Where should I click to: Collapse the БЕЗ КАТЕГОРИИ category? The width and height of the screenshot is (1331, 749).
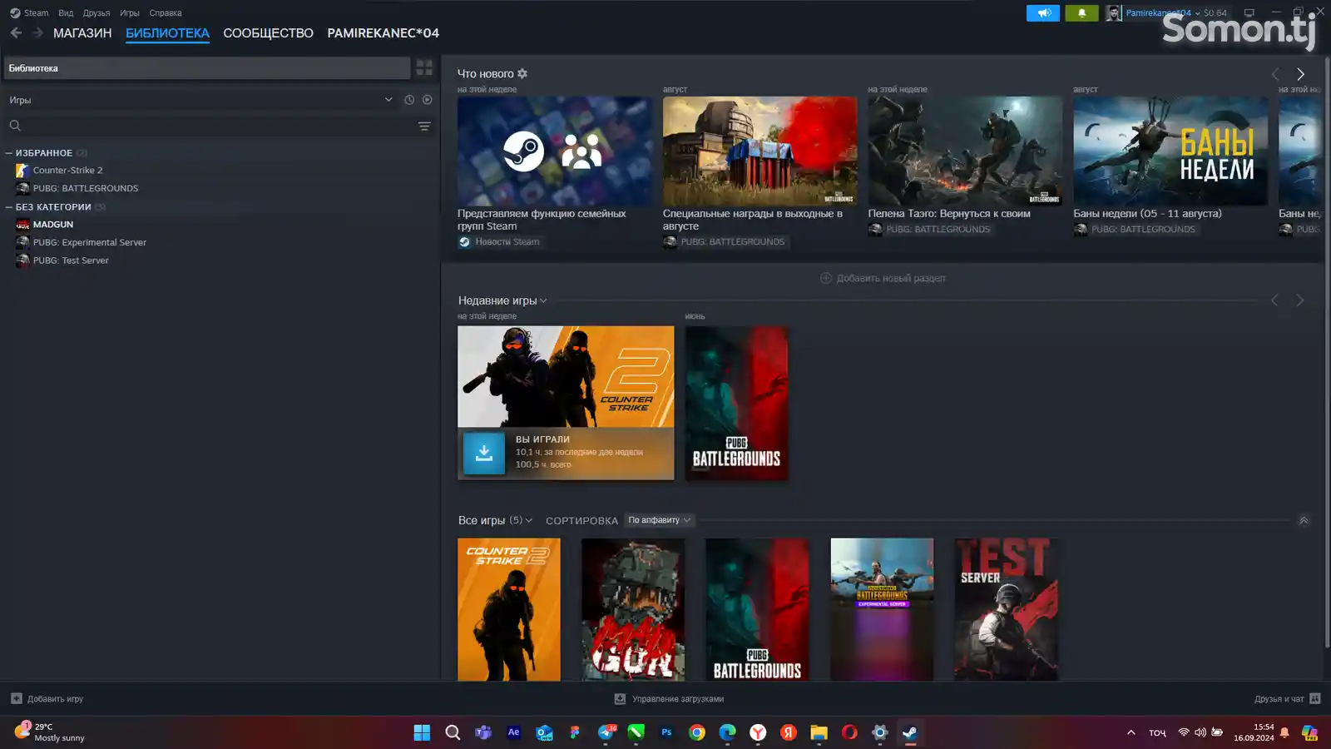(9, 207)
